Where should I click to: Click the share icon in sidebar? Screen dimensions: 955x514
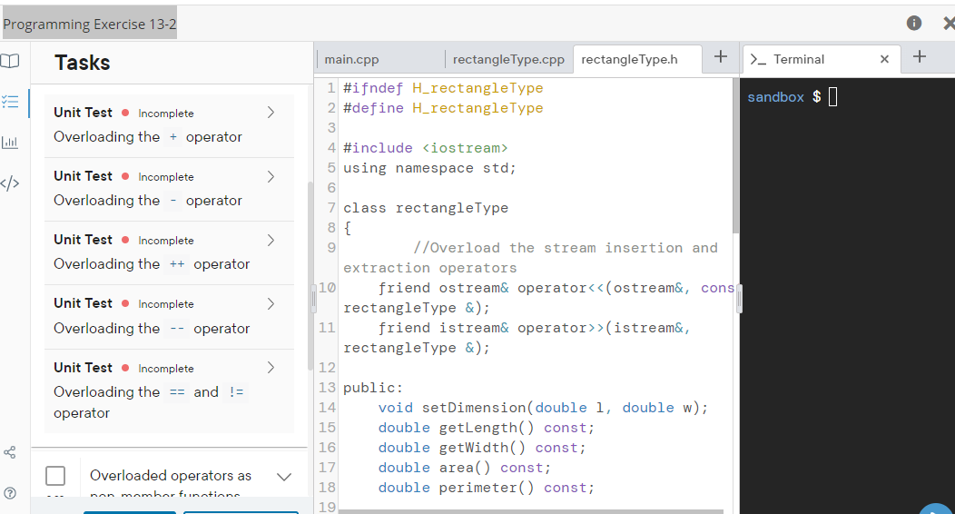pos(10,452)
